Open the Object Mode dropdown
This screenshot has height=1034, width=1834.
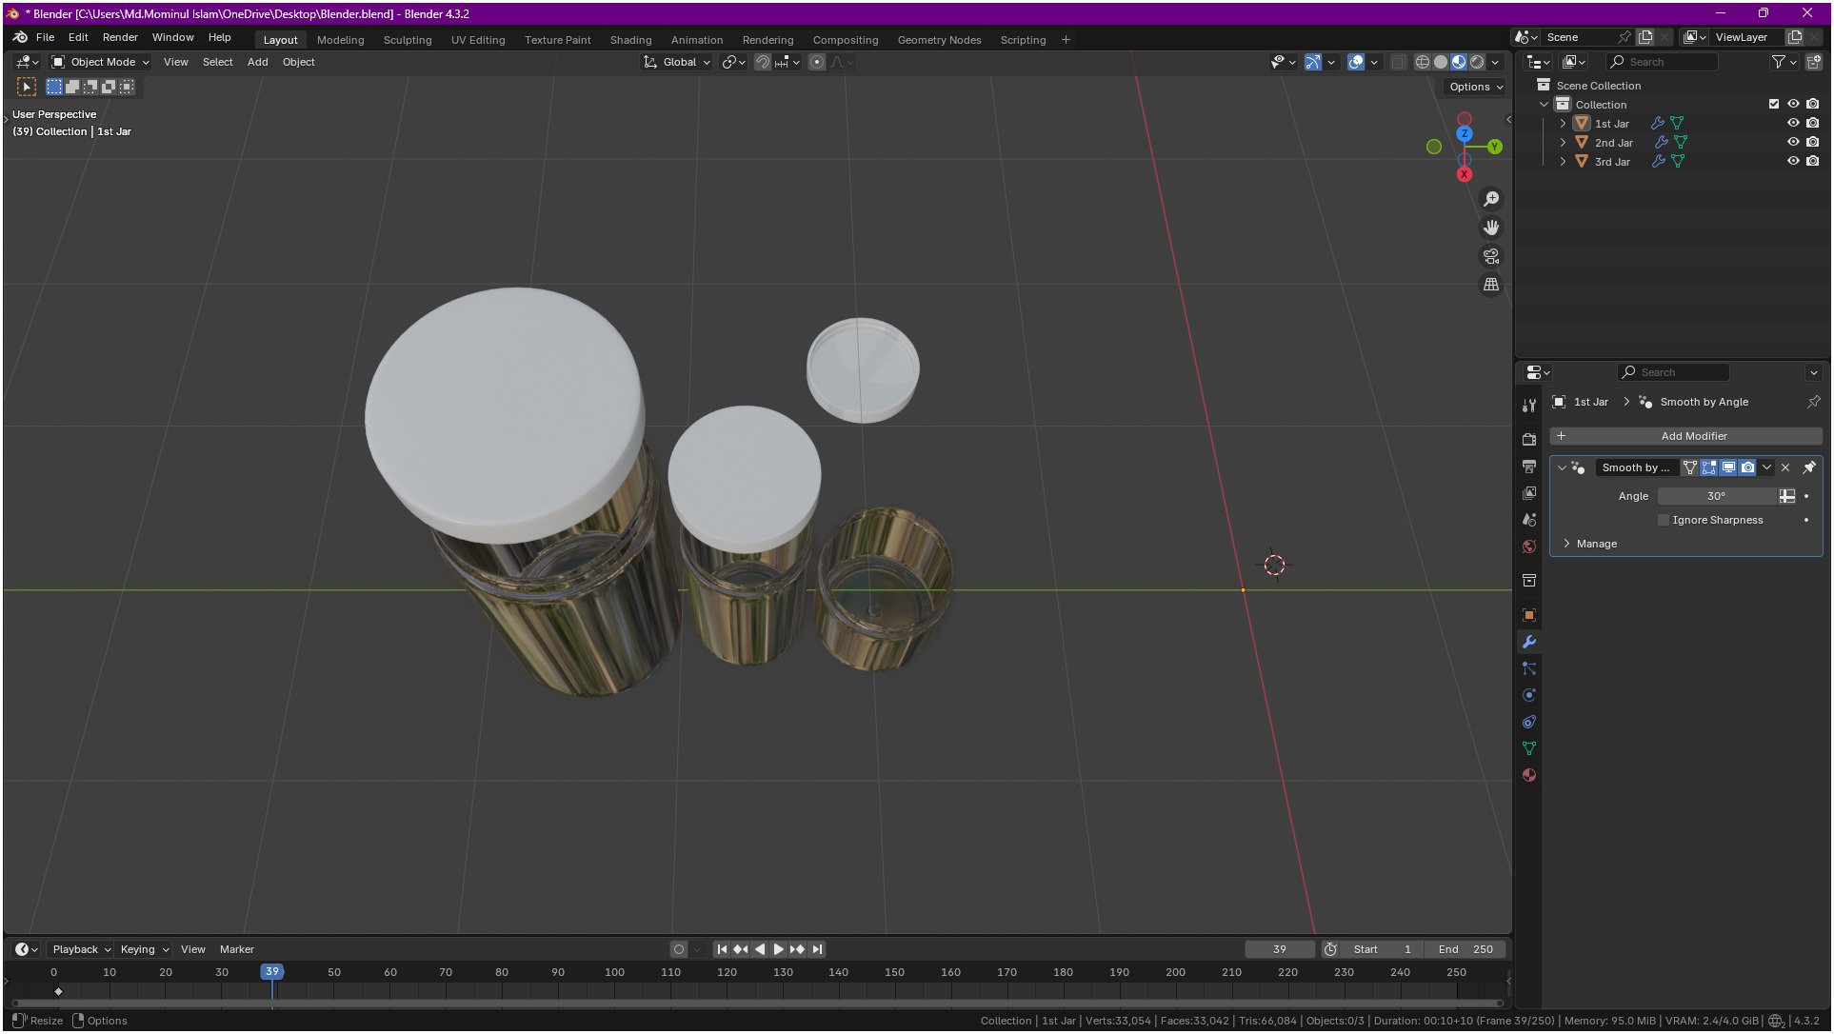101,62
